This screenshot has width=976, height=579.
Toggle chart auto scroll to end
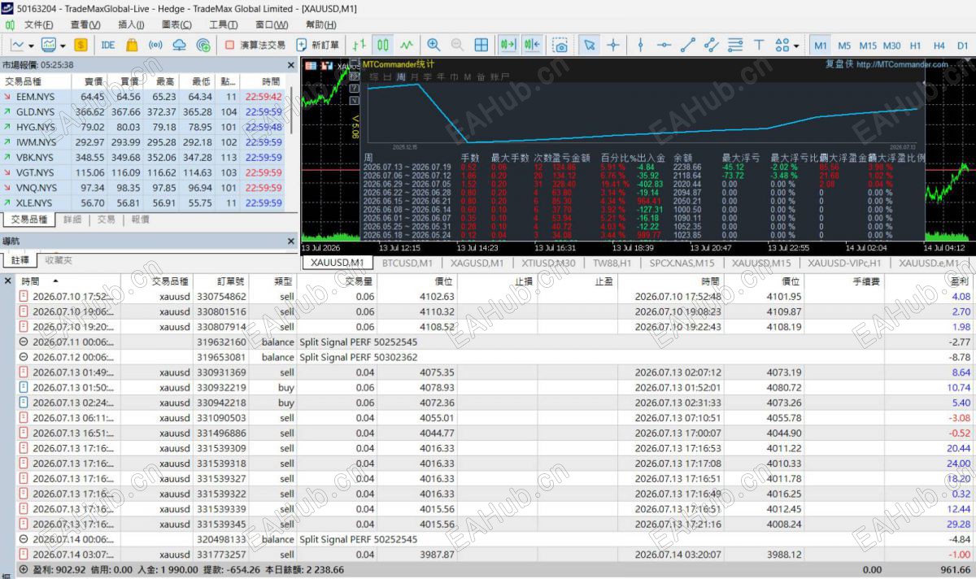pos(508,46)
